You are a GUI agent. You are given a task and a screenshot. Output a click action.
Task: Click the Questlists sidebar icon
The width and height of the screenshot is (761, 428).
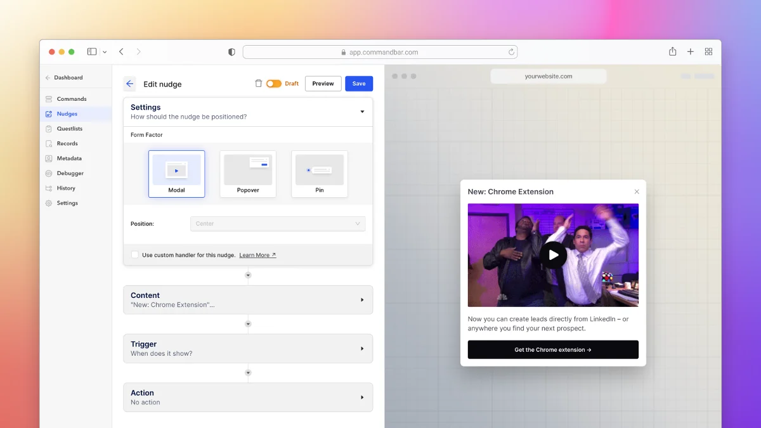coord(49,129)
